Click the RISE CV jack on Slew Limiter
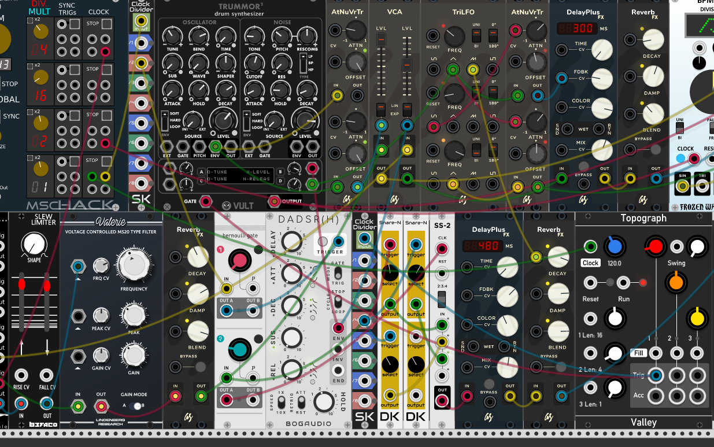Image resolution: width=714 pixels, height=447 pixels. point(22,376)
